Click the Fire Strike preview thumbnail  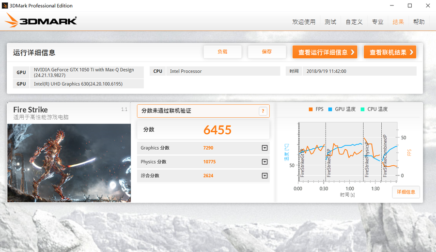tap(69, 163)
